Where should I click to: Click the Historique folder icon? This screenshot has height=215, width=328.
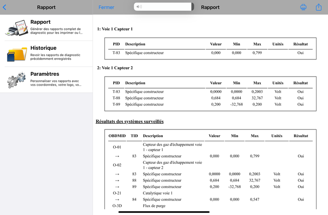pyautogui.click(x=17, y=54)
